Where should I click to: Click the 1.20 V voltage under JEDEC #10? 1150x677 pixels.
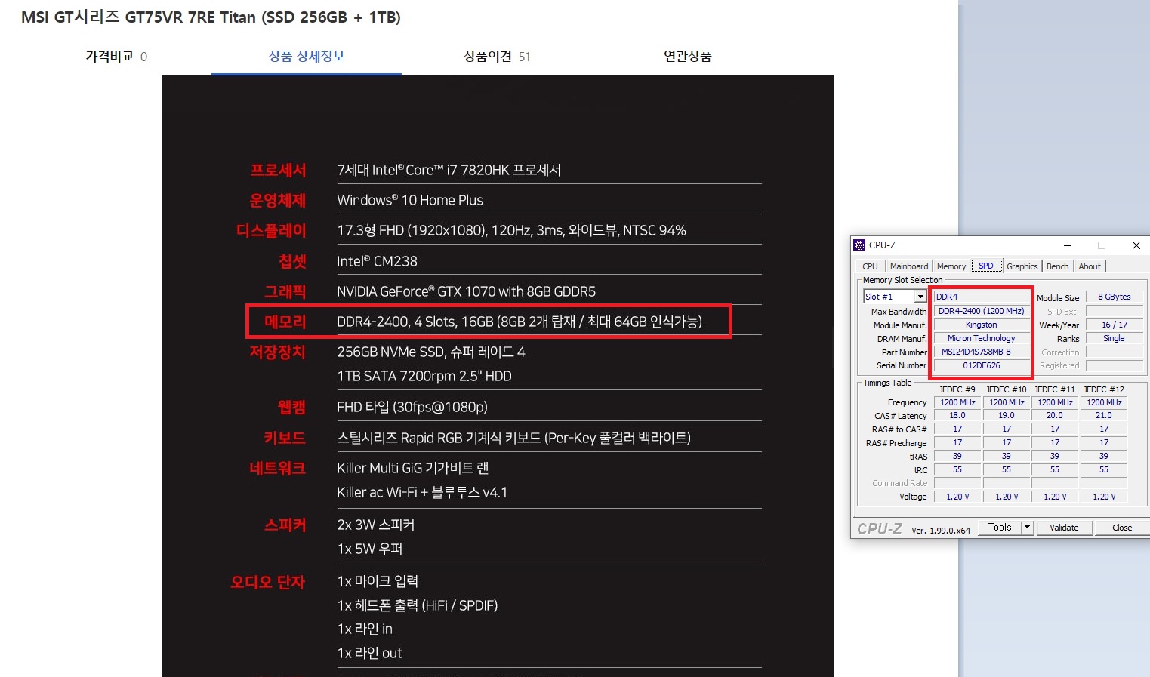point(1007,497)
